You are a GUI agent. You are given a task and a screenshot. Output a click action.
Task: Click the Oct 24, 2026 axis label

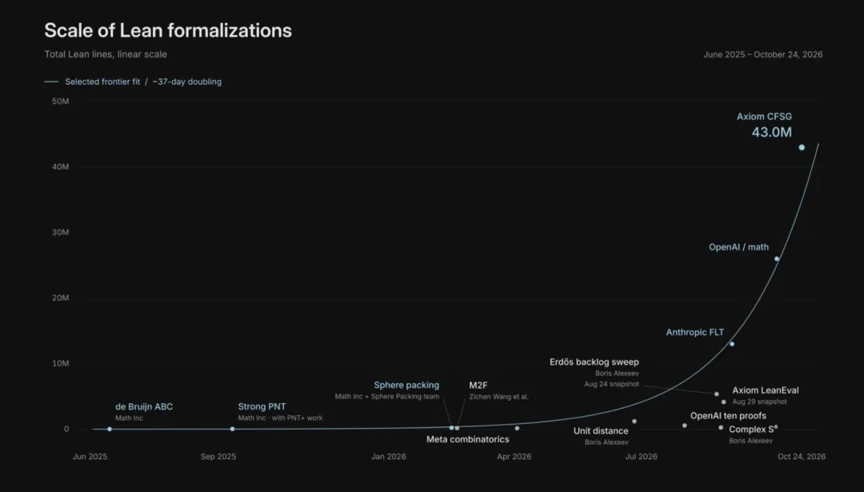pyautogui.click(x=802, y=456)
